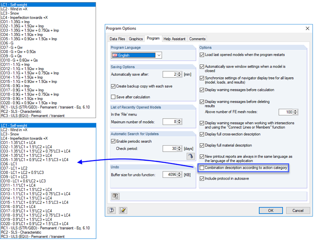
Task: Select CO1 - 1.35*LC1 + LC4 entry
Action: coord(48,143)
